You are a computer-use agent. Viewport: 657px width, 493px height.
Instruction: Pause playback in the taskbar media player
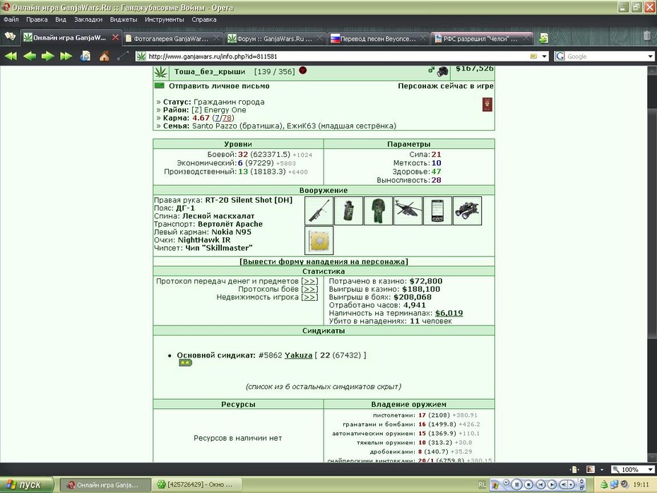[517, 485]
